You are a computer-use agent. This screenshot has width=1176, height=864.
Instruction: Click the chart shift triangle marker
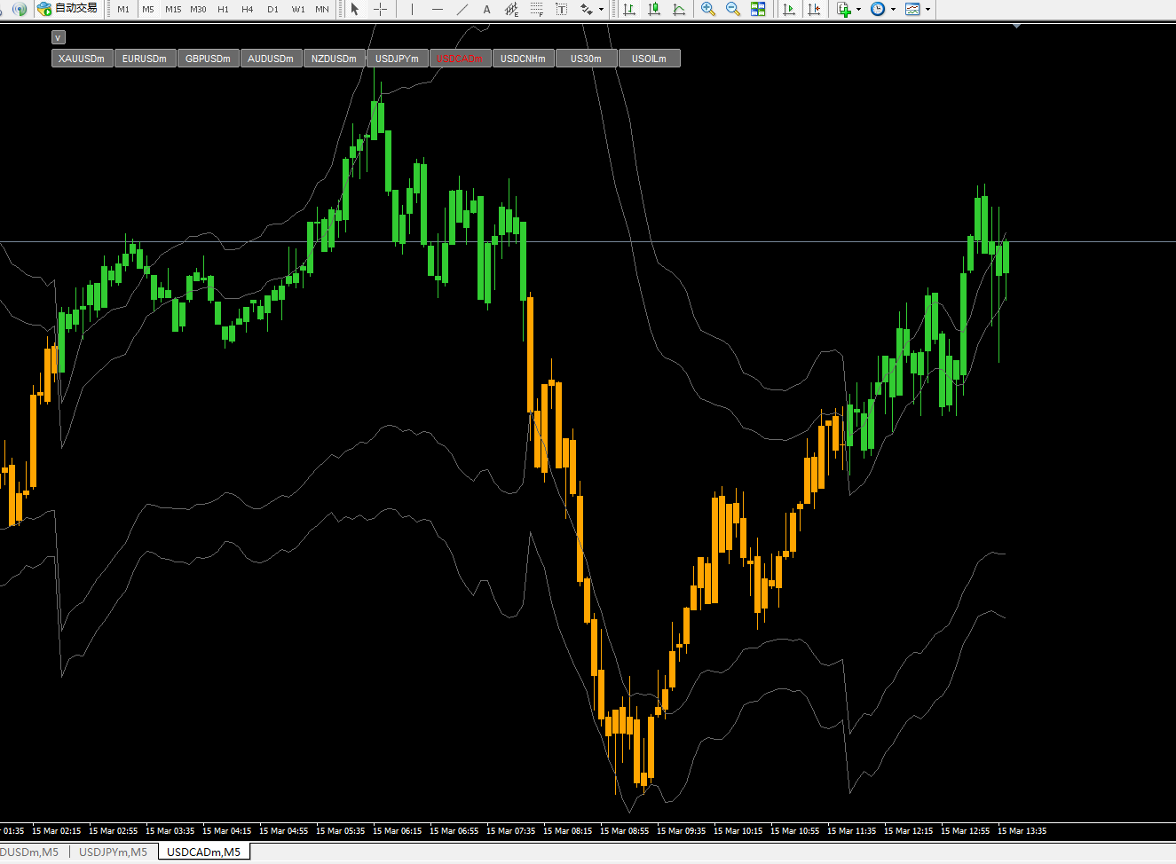point(1016,27)
